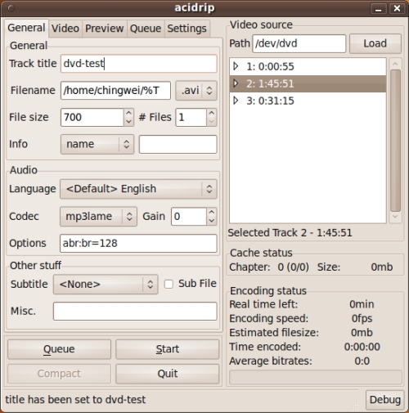409x413 pixels.
Task: Click the audio Options input field
Action: tap(138, 243)
